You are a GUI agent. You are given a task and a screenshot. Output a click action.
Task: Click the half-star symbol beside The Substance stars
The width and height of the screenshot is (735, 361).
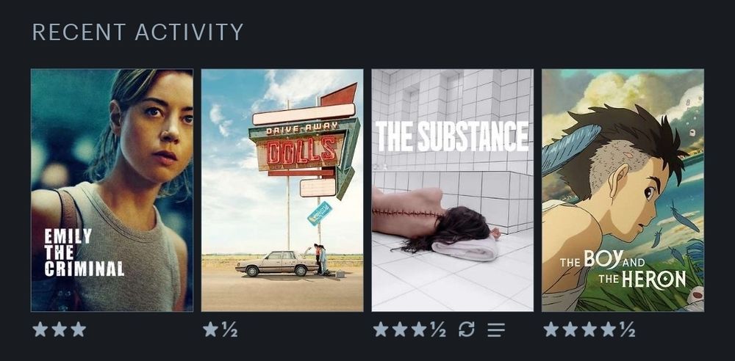(x=438, y=329)
